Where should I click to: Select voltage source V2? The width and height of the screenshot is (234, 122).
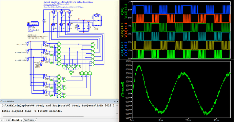(x=28, y=51)
